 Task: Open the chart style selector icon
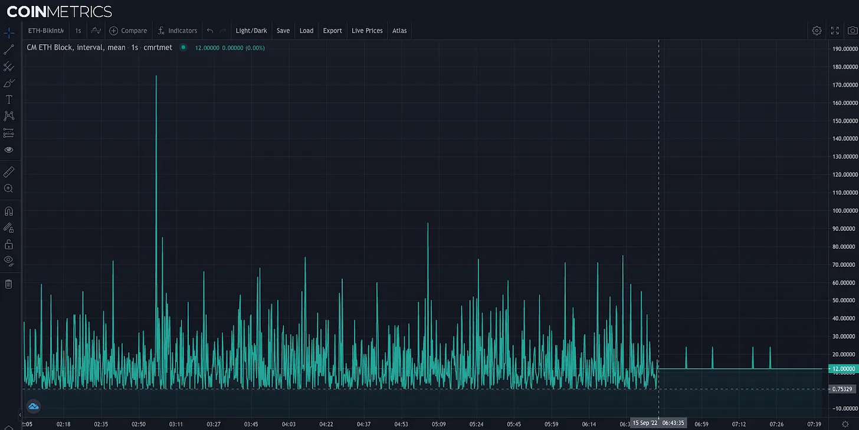96,31
